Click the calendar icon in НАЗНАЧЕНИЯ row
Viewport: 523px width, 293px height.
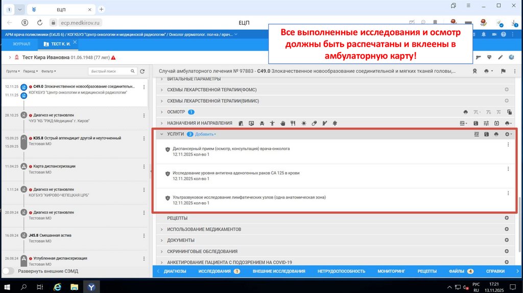(496, 124)
